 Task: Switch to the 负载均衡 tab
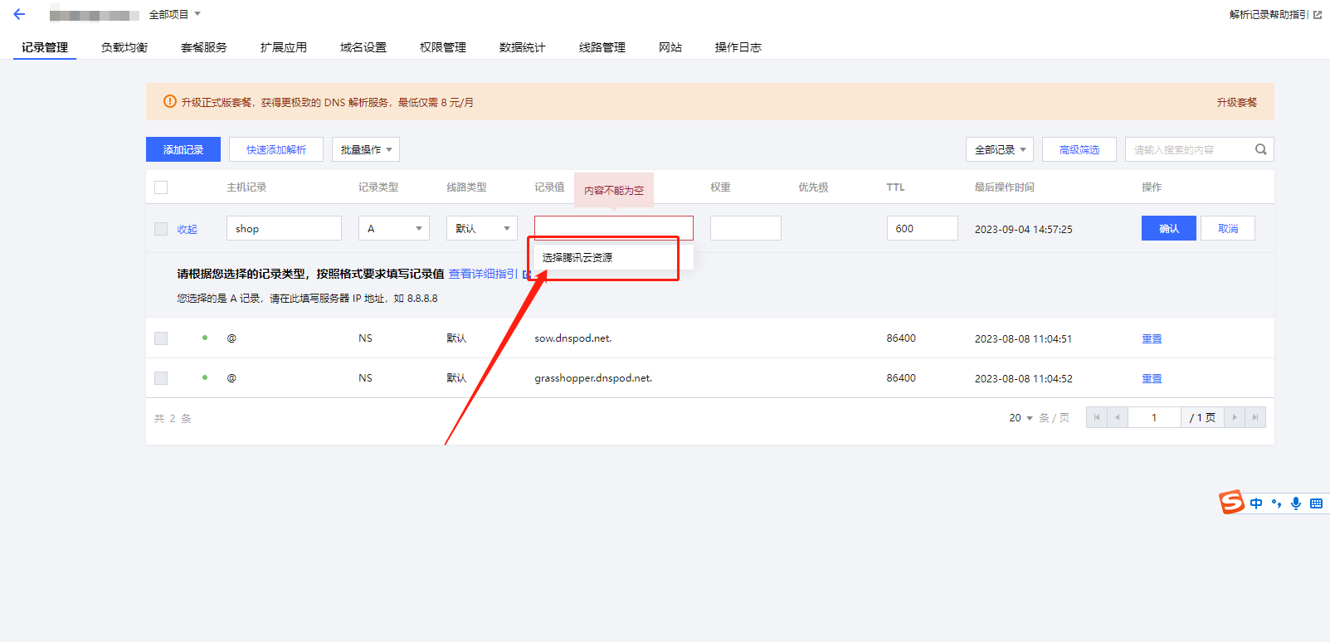[124, 47]
